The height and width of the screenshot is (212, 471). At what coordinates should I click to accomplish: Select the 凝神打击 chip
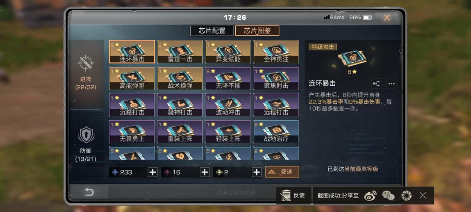(x=180, y=105)
